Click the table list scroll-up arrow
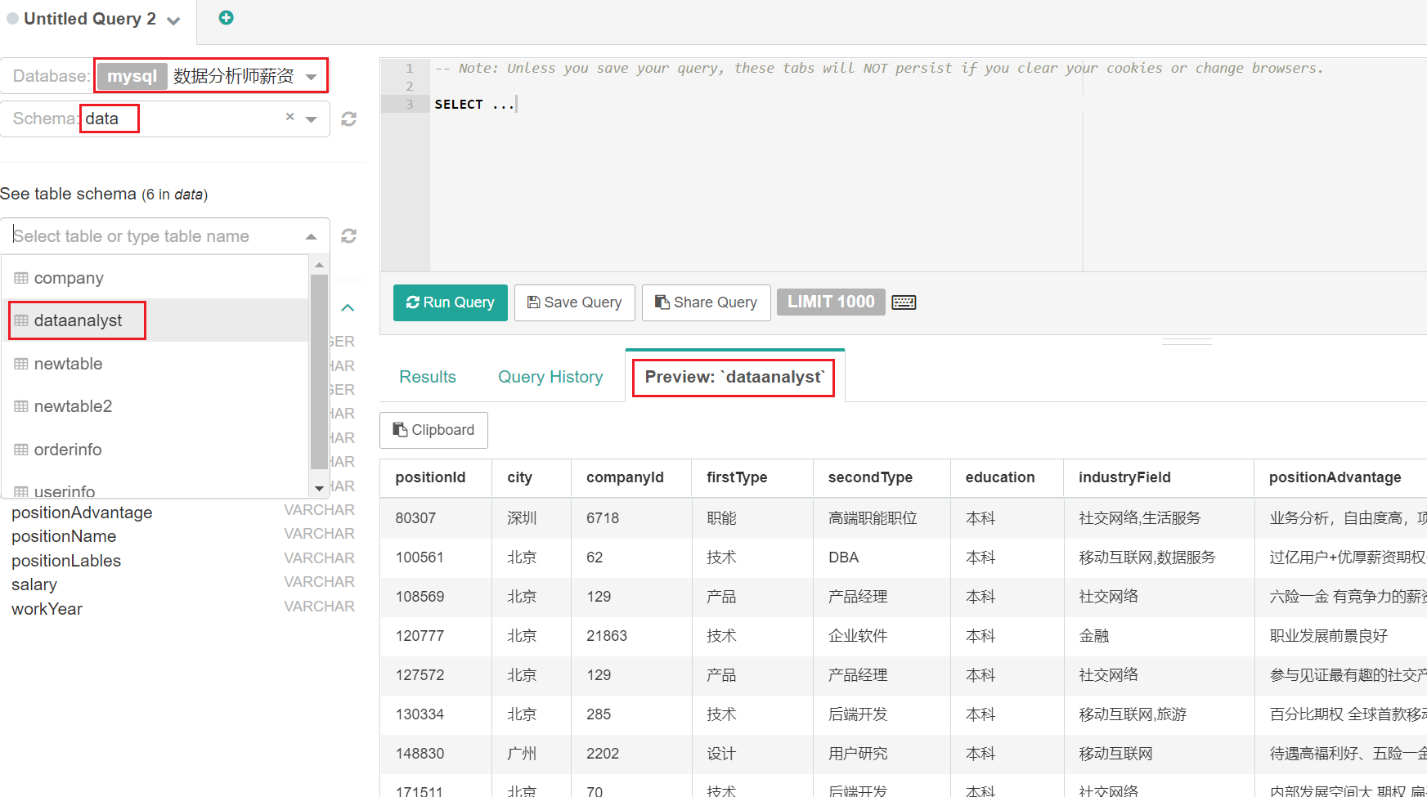The image size is (1427, 797). 319,265
